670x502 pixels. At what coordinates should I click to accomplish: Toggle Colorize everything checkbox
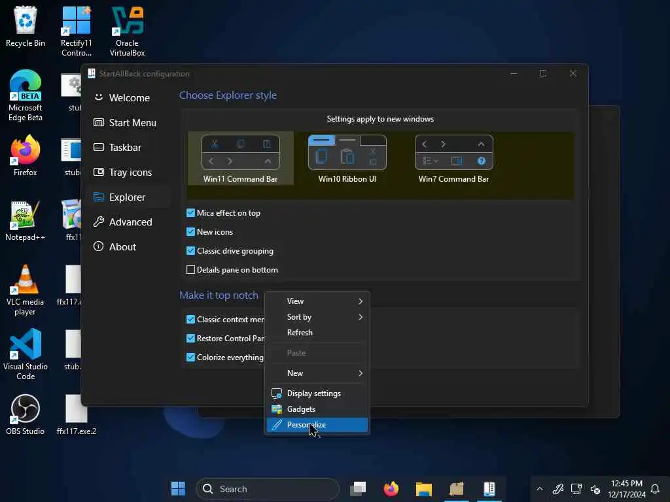click(x=190, y=358)
